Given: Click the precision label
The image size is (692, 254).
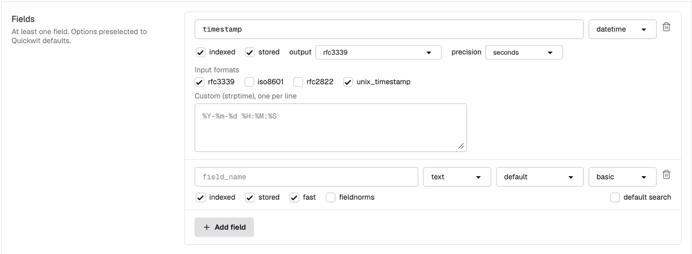Looking at the screenshot, I should (x=466, y=52).
